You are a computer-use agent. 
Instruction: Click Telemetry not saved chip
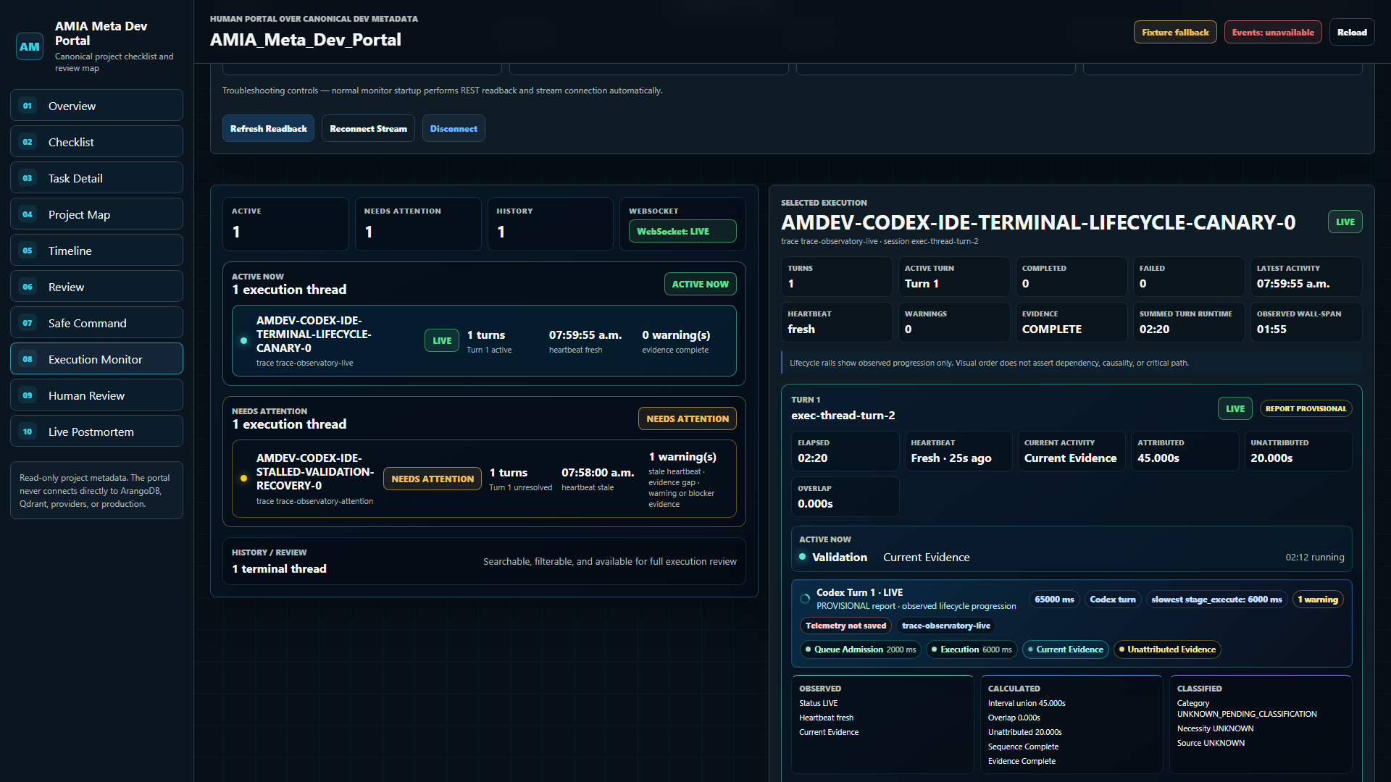click(845, 626)
